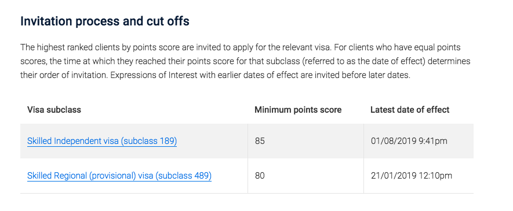The width and height of the screenshot is (513, 211).
Task: Click the words 'Skilled Independent' in the table
Action: (x=63, y=141)
